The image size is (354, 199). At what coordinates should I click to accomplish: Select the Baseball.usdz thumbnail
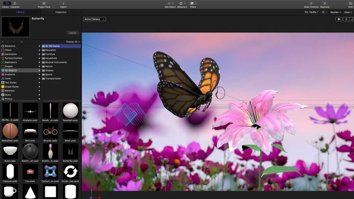[x=71, y=111]
